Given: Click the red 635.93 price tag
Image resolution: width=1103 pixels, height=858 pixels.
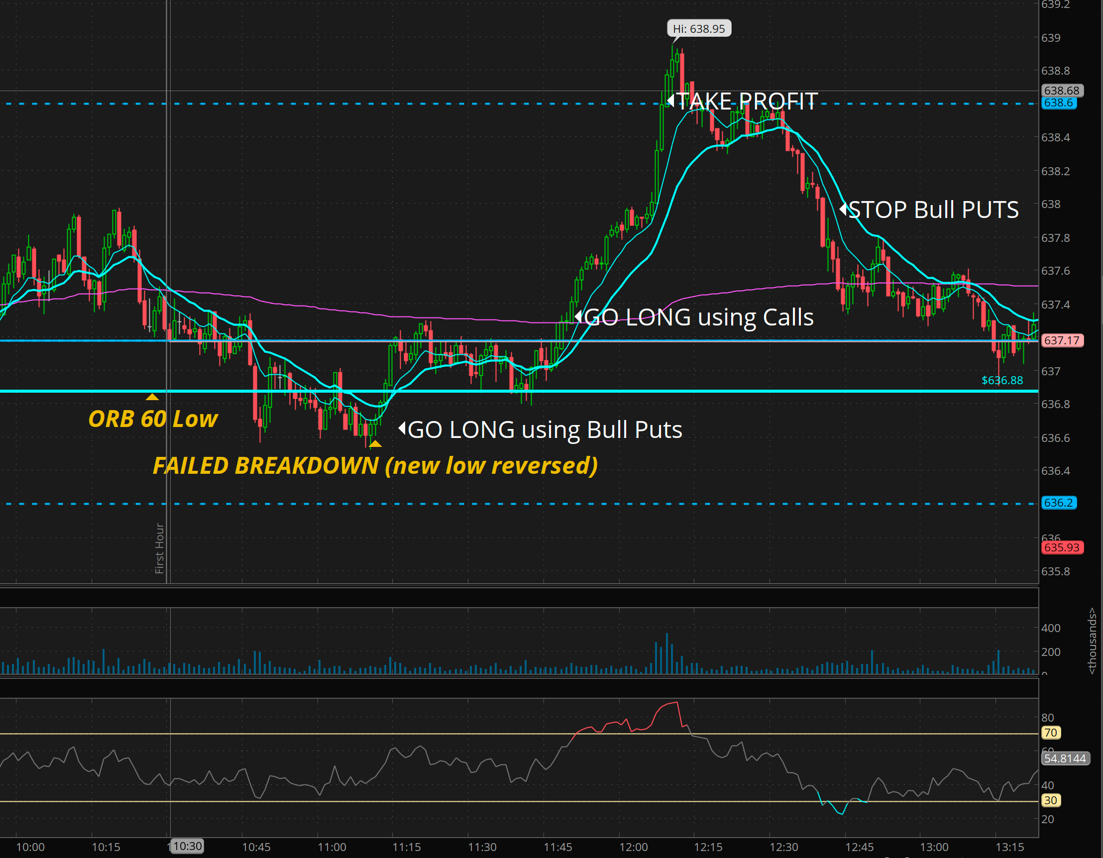Looking at the screenshot, I should 1062,547.
